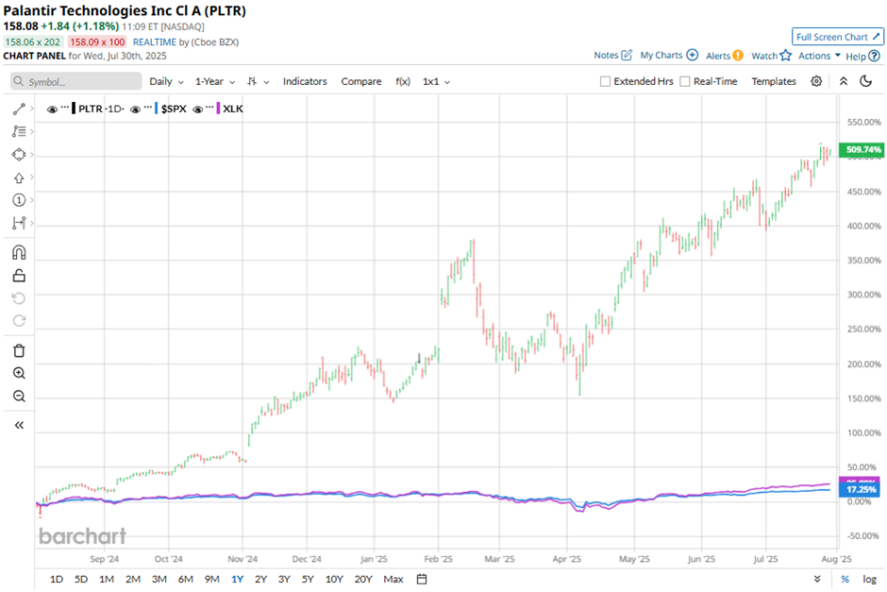Screen dimensions: 887x592
Task: Toggle the percent scale option
Action: (845, 579)
